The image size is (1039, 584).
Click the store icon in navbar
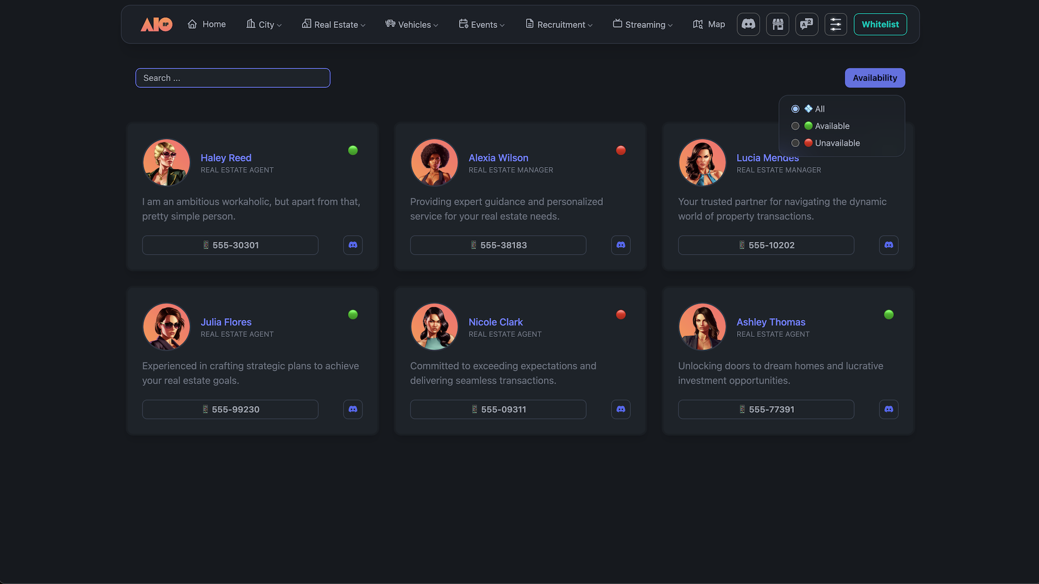[778, 24]
